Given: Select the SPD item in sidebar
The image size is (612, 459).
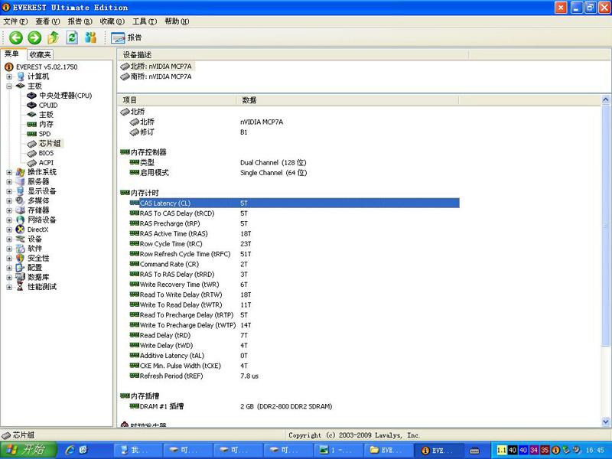Looking at the screenshot, I should [44, 134].
